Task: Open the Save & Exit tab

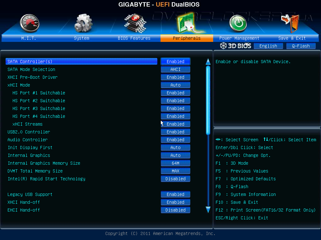Action: click(292, 38)
